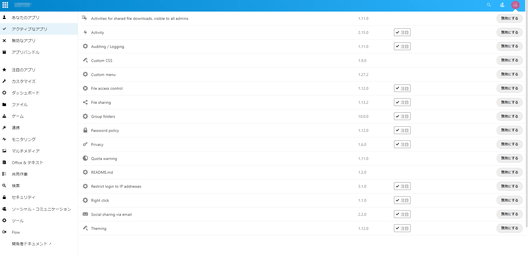Click the lightning icon beside Activity
This screenshot has height=259, width=528.
tap(85, 32)
